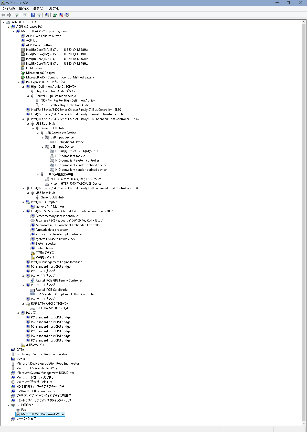Image resolution: width=307 pixels, height=432 pixels.
Task: Click the Forward arrow in toolbar
Action: click(9, 15)
